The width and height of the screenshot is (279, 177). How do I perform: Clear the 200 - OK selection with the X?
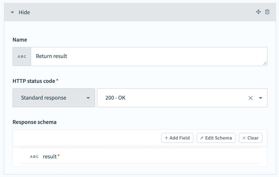coord(250,98)
